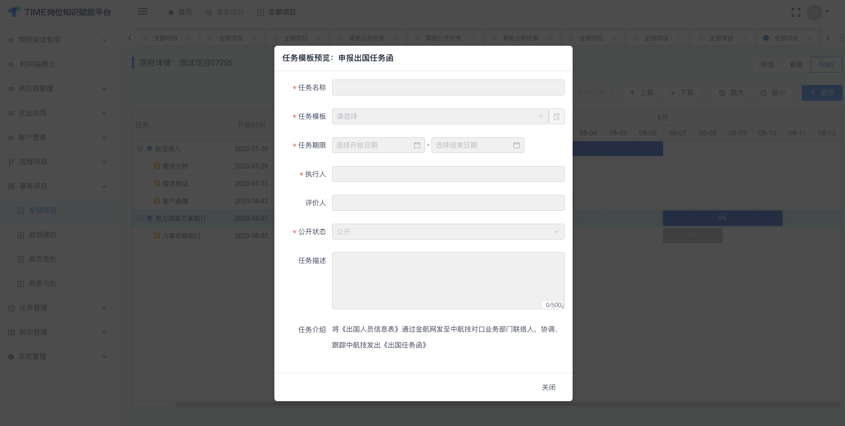Click the 流程项目 branch icon in sidebar
The width and height of the screenshot is (845, 426).
(11, 162)
